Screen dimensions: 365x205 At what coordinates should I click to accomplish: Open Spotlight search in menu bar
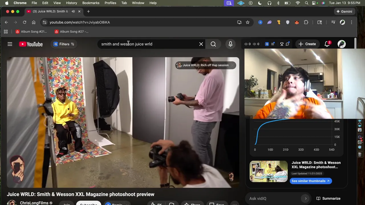point(307,3)
